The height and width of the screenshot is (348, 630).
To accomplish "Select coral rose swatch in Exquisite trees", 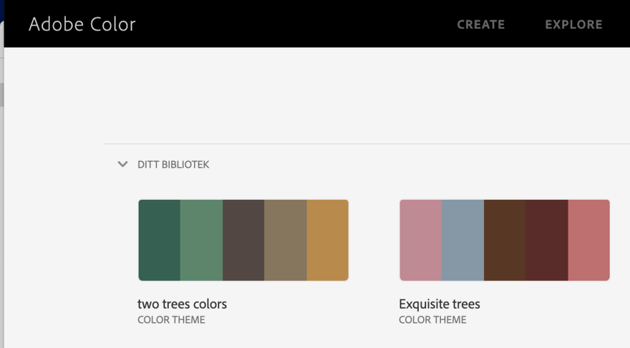I will point(589,240).
